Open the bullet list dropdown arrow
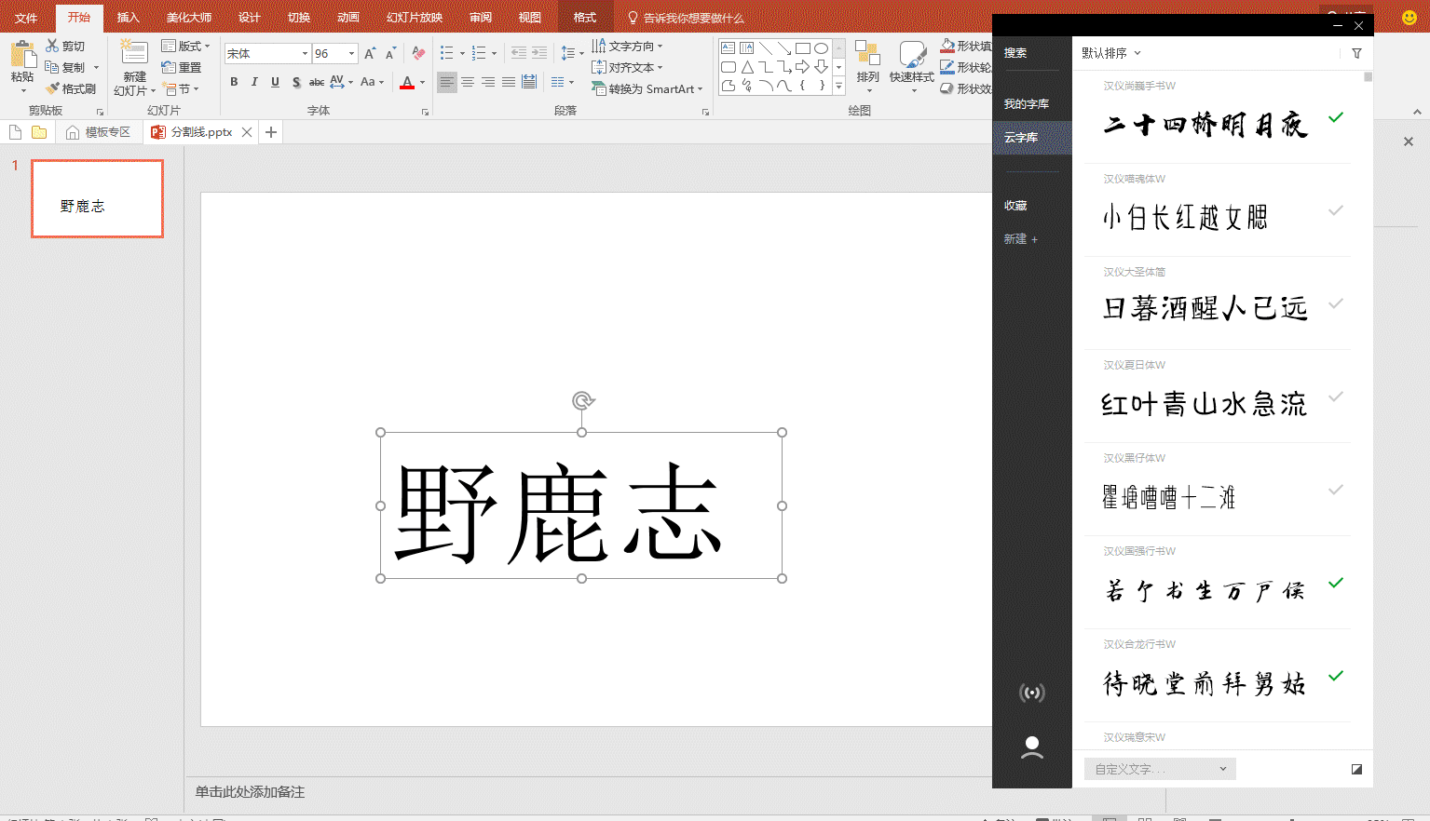Image resolution: width=1430 pixels, height=821 pixels. [x=462, y=54]
